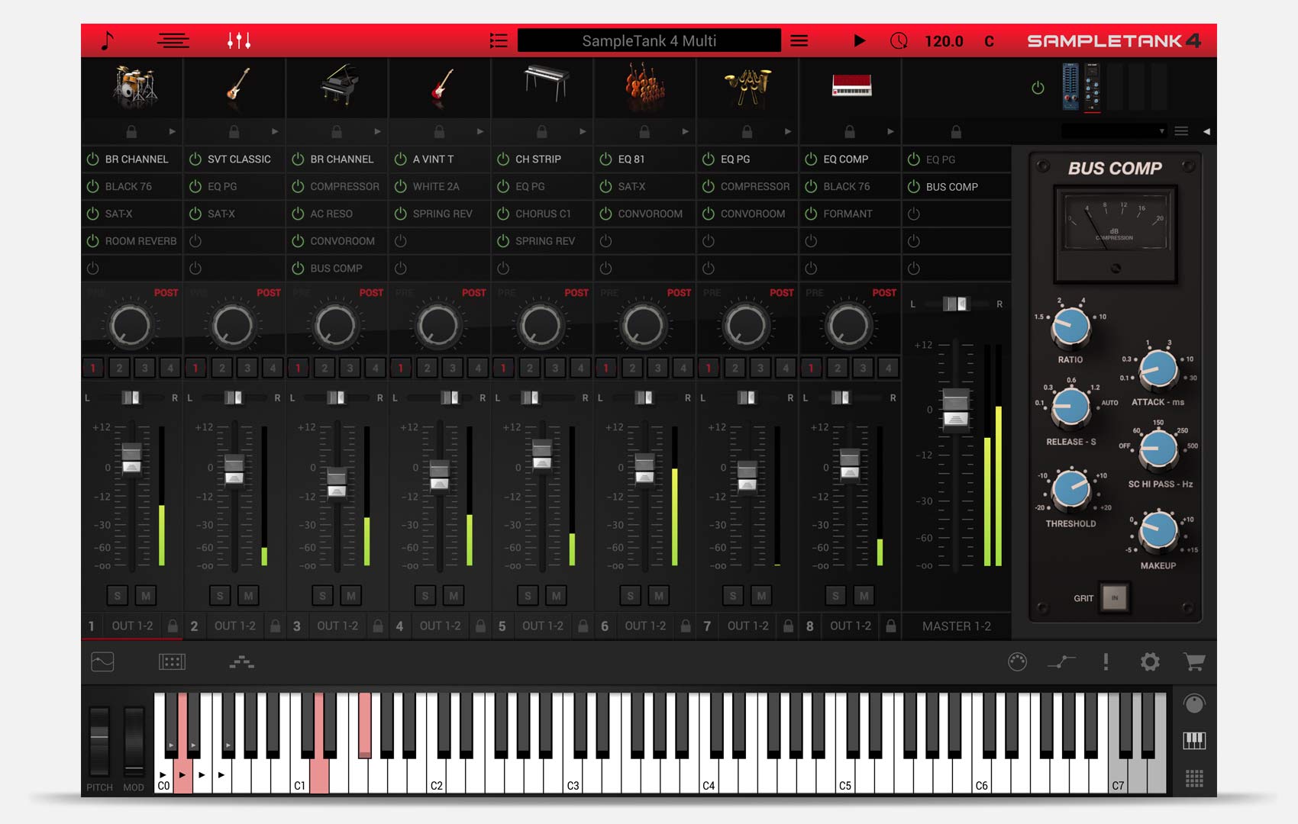Click OUT 1-2 on channel 3

point(337,626)
